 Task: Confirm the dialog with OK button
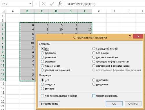click(114, 104)
